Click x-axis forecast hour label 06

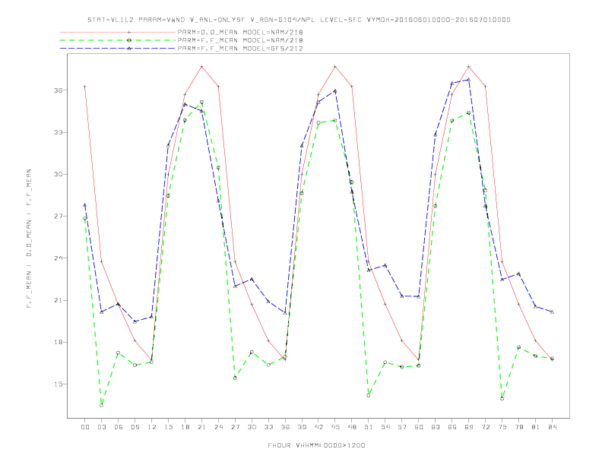pyautogui.click(x=119, y=427)
